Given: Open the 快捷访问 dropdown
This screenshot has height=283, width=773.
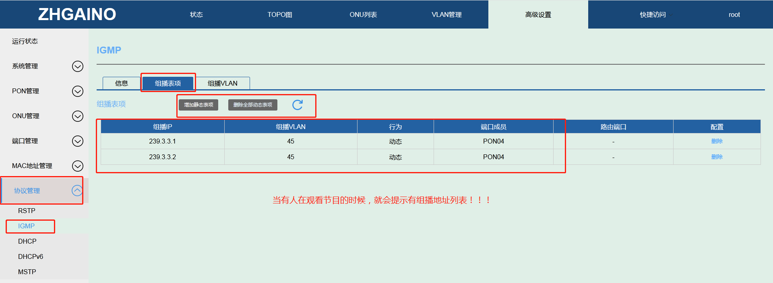Looking at the screenshot, I should (654, 15).
